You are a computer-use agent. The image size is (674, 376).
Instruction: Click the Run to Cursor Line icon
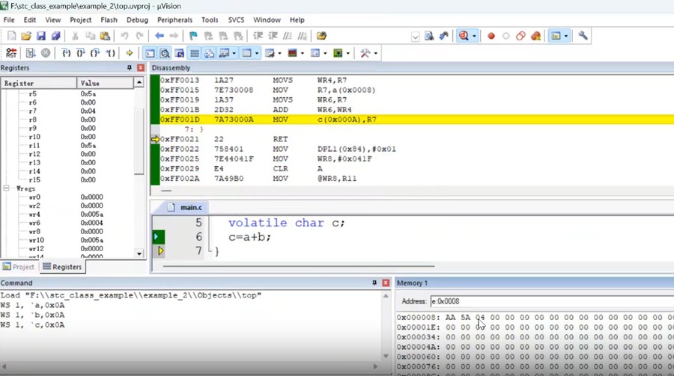pyautogui.click(x=111, y=53)
